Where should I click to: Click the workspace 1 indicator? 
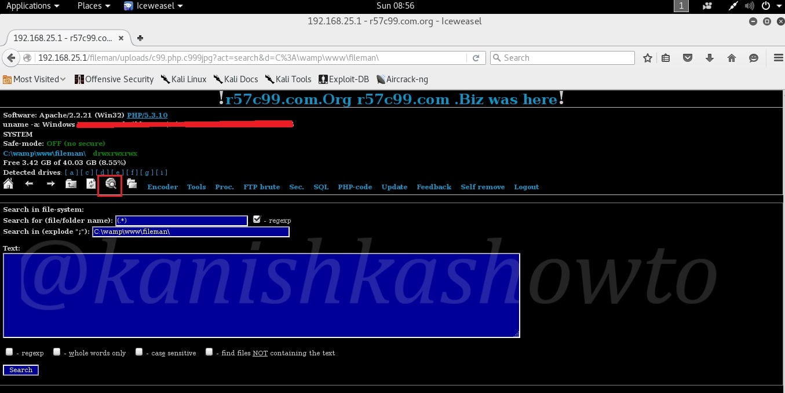(x=681, y=6)
